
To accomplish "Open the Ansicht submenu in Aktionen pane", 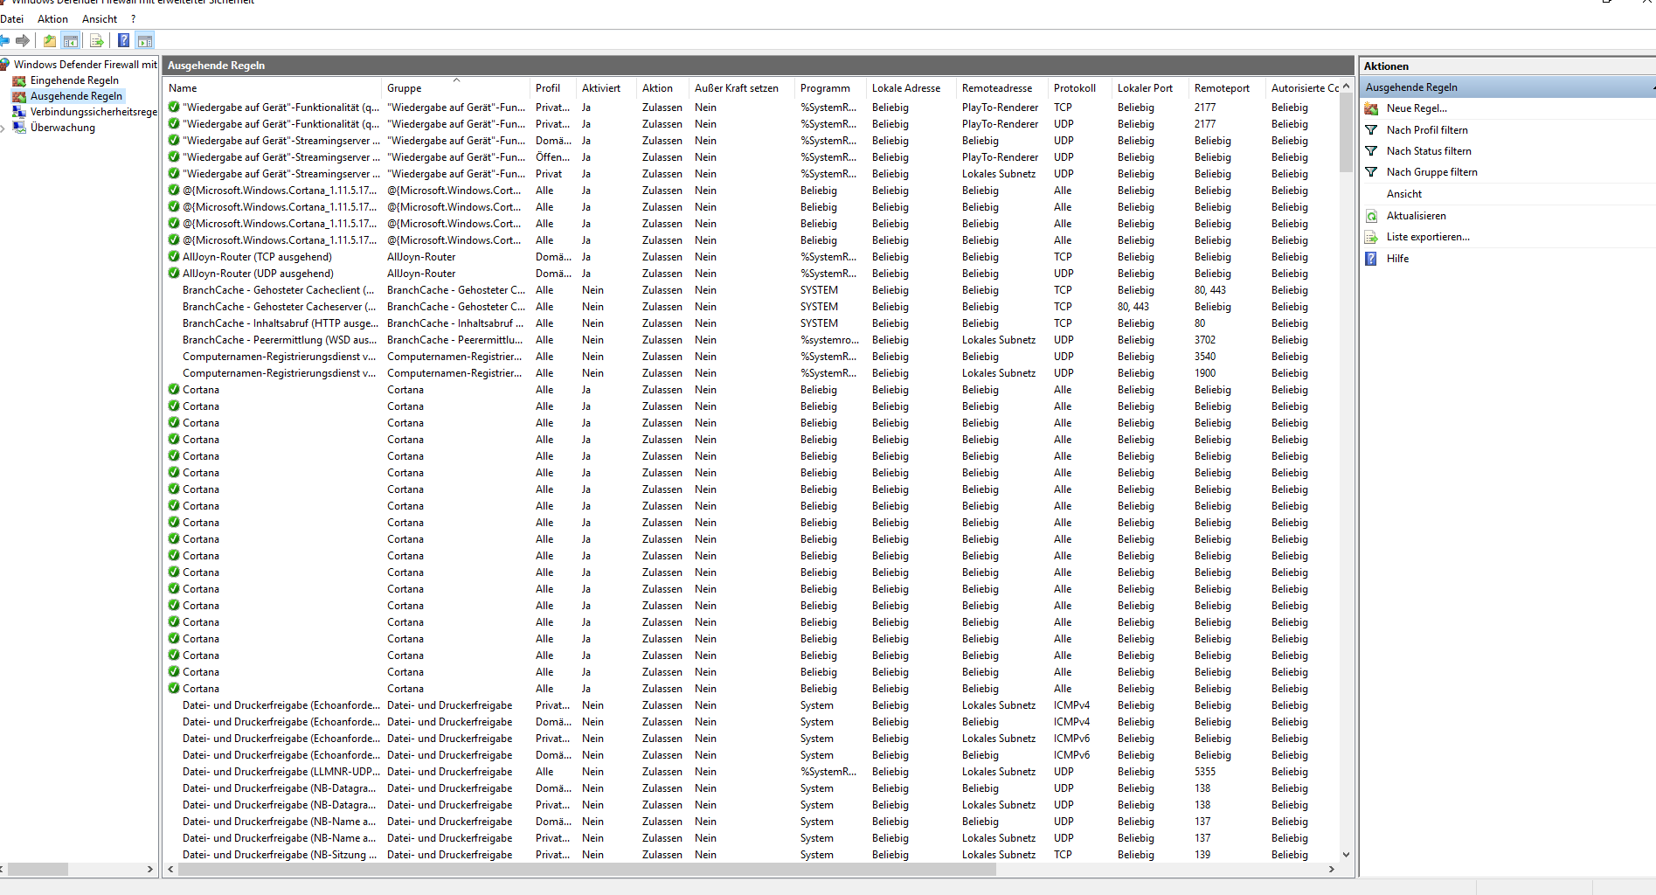I will click(1403, 194).
